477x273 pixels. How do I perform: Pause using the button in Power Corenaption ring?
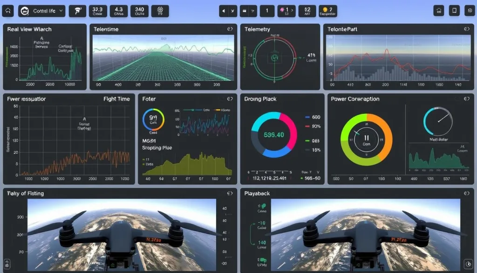coord(367,138)
